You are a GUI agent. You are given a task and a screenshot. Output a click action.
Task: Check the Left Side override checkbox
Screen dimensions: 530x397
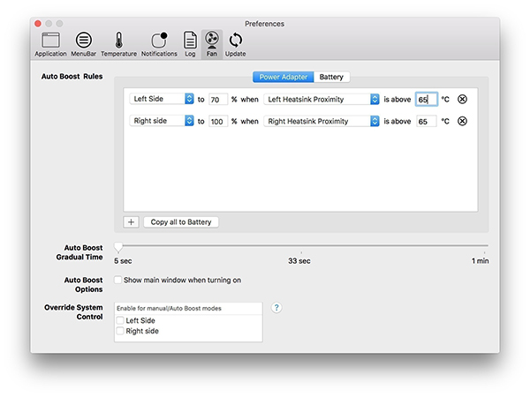pyautogui.click(x=120, y=321)
